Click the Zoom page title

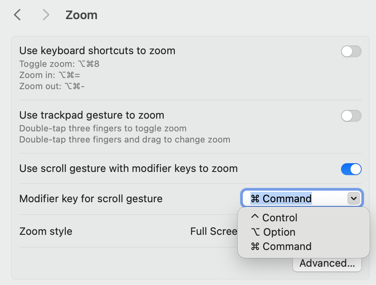click(81, 15)
